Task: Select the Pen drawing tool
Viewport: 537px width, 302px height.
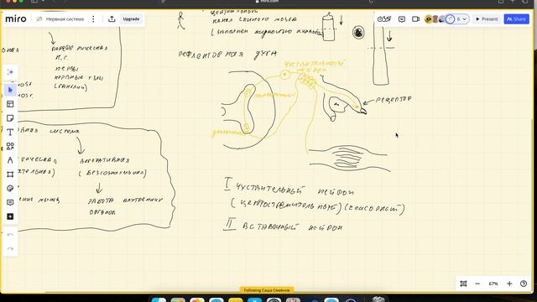Action: pyautogui.click(x=10, y=160)
